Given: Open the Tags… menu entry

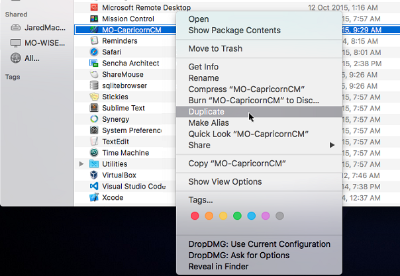Looking at the screenshot, I should click(259, 200).
